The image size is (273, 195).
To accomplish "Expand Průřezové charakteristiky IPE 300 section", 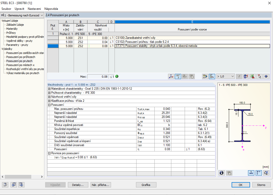I will [49, 93].
